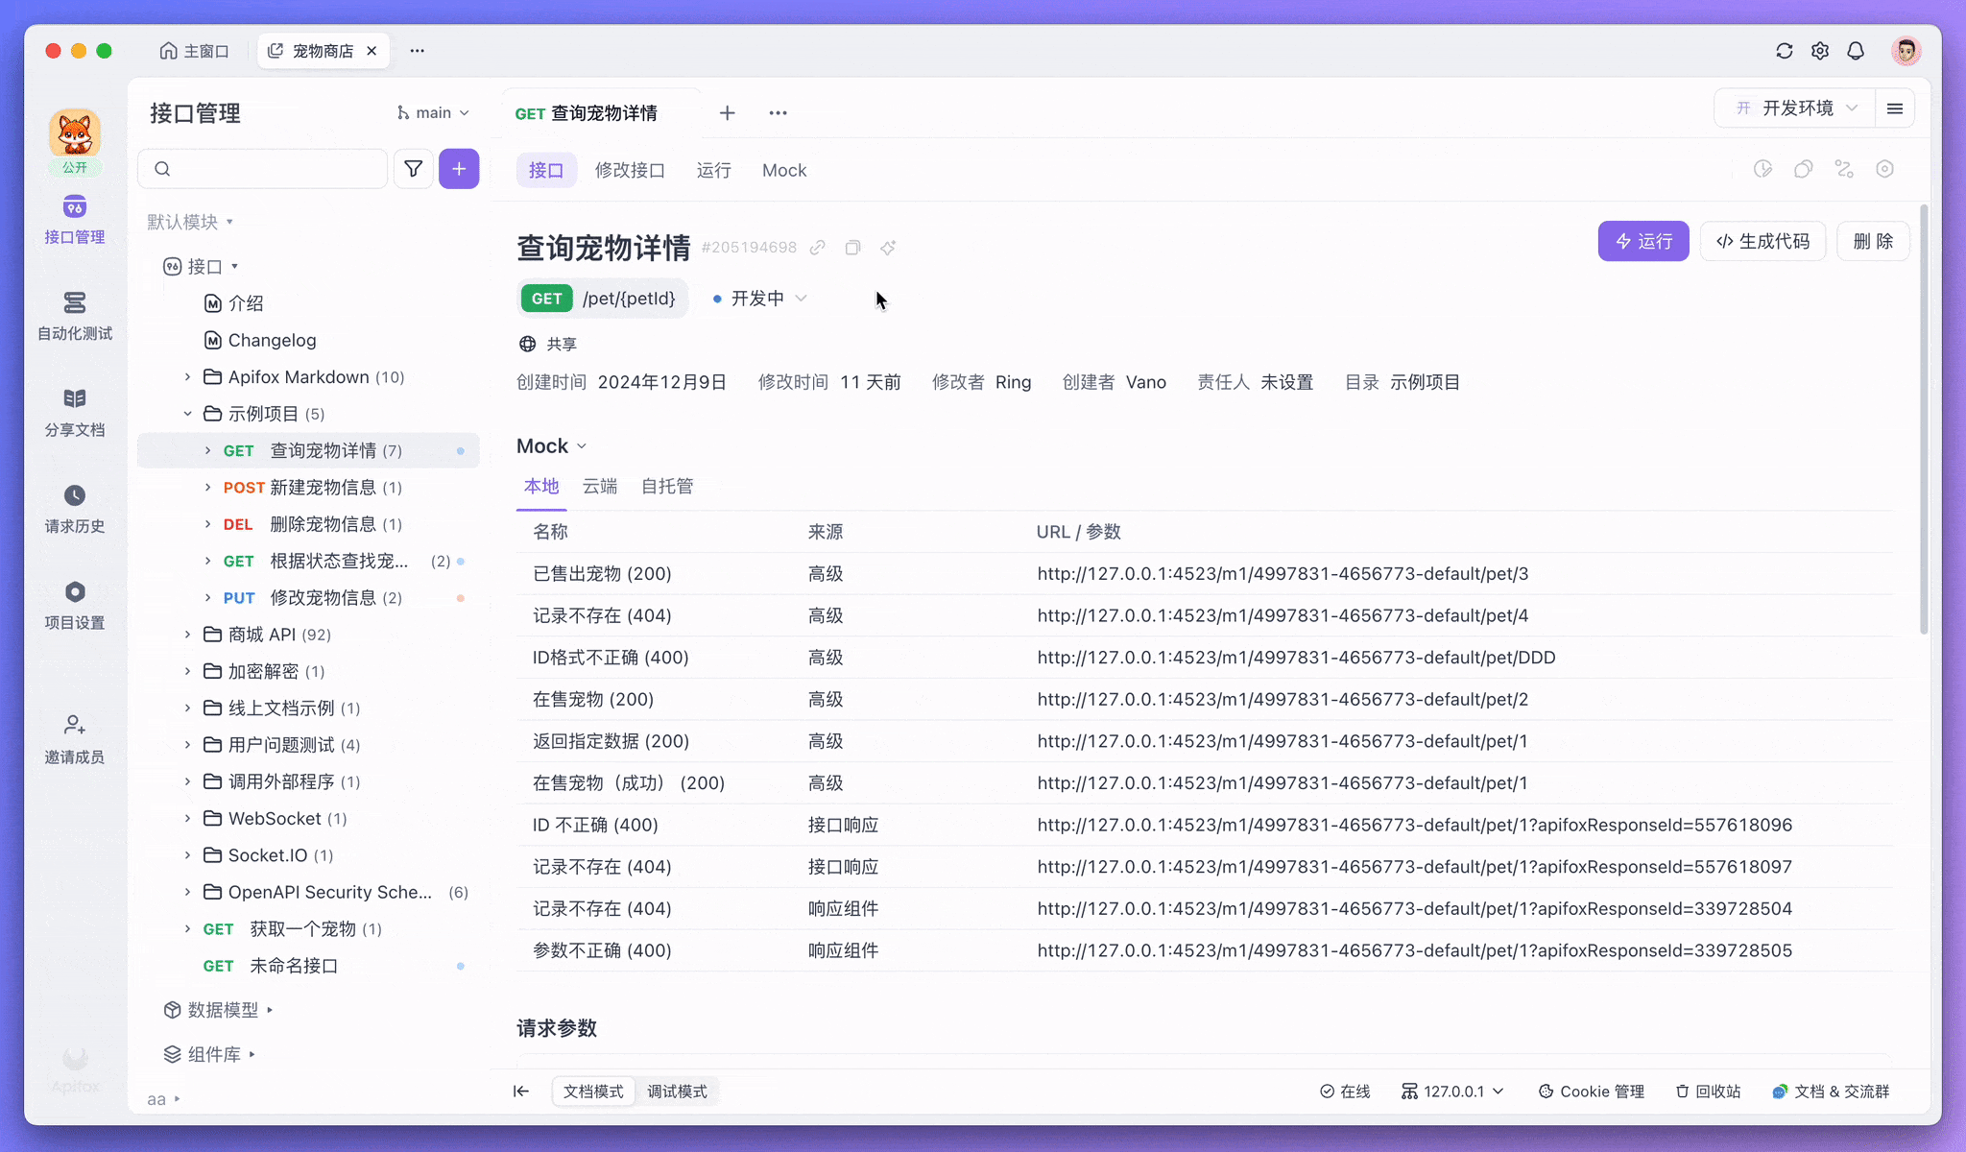Open the title bar tabs ellipsis menu

tap(417, 51)
